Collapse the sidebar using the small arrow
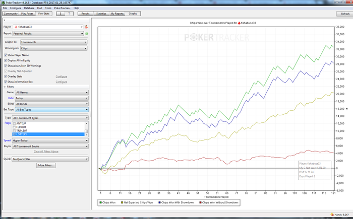Viewport: 353px width, 219px height. click(x=4, y=20)
